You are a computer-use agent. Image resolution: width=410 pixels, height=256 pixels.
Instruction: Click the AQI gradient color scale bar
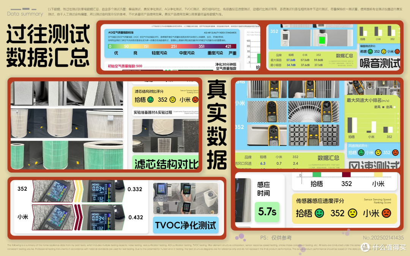(x=172, y=46)
